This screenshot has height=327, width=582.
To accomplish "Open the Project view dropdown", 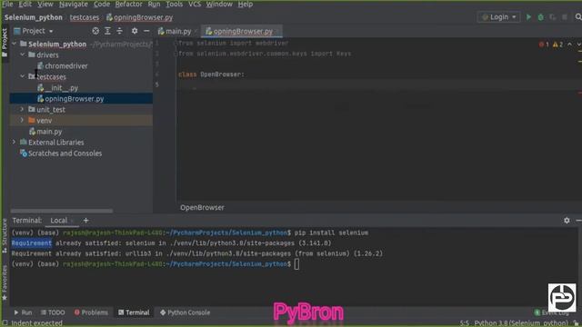I will [x=34, y=31].
